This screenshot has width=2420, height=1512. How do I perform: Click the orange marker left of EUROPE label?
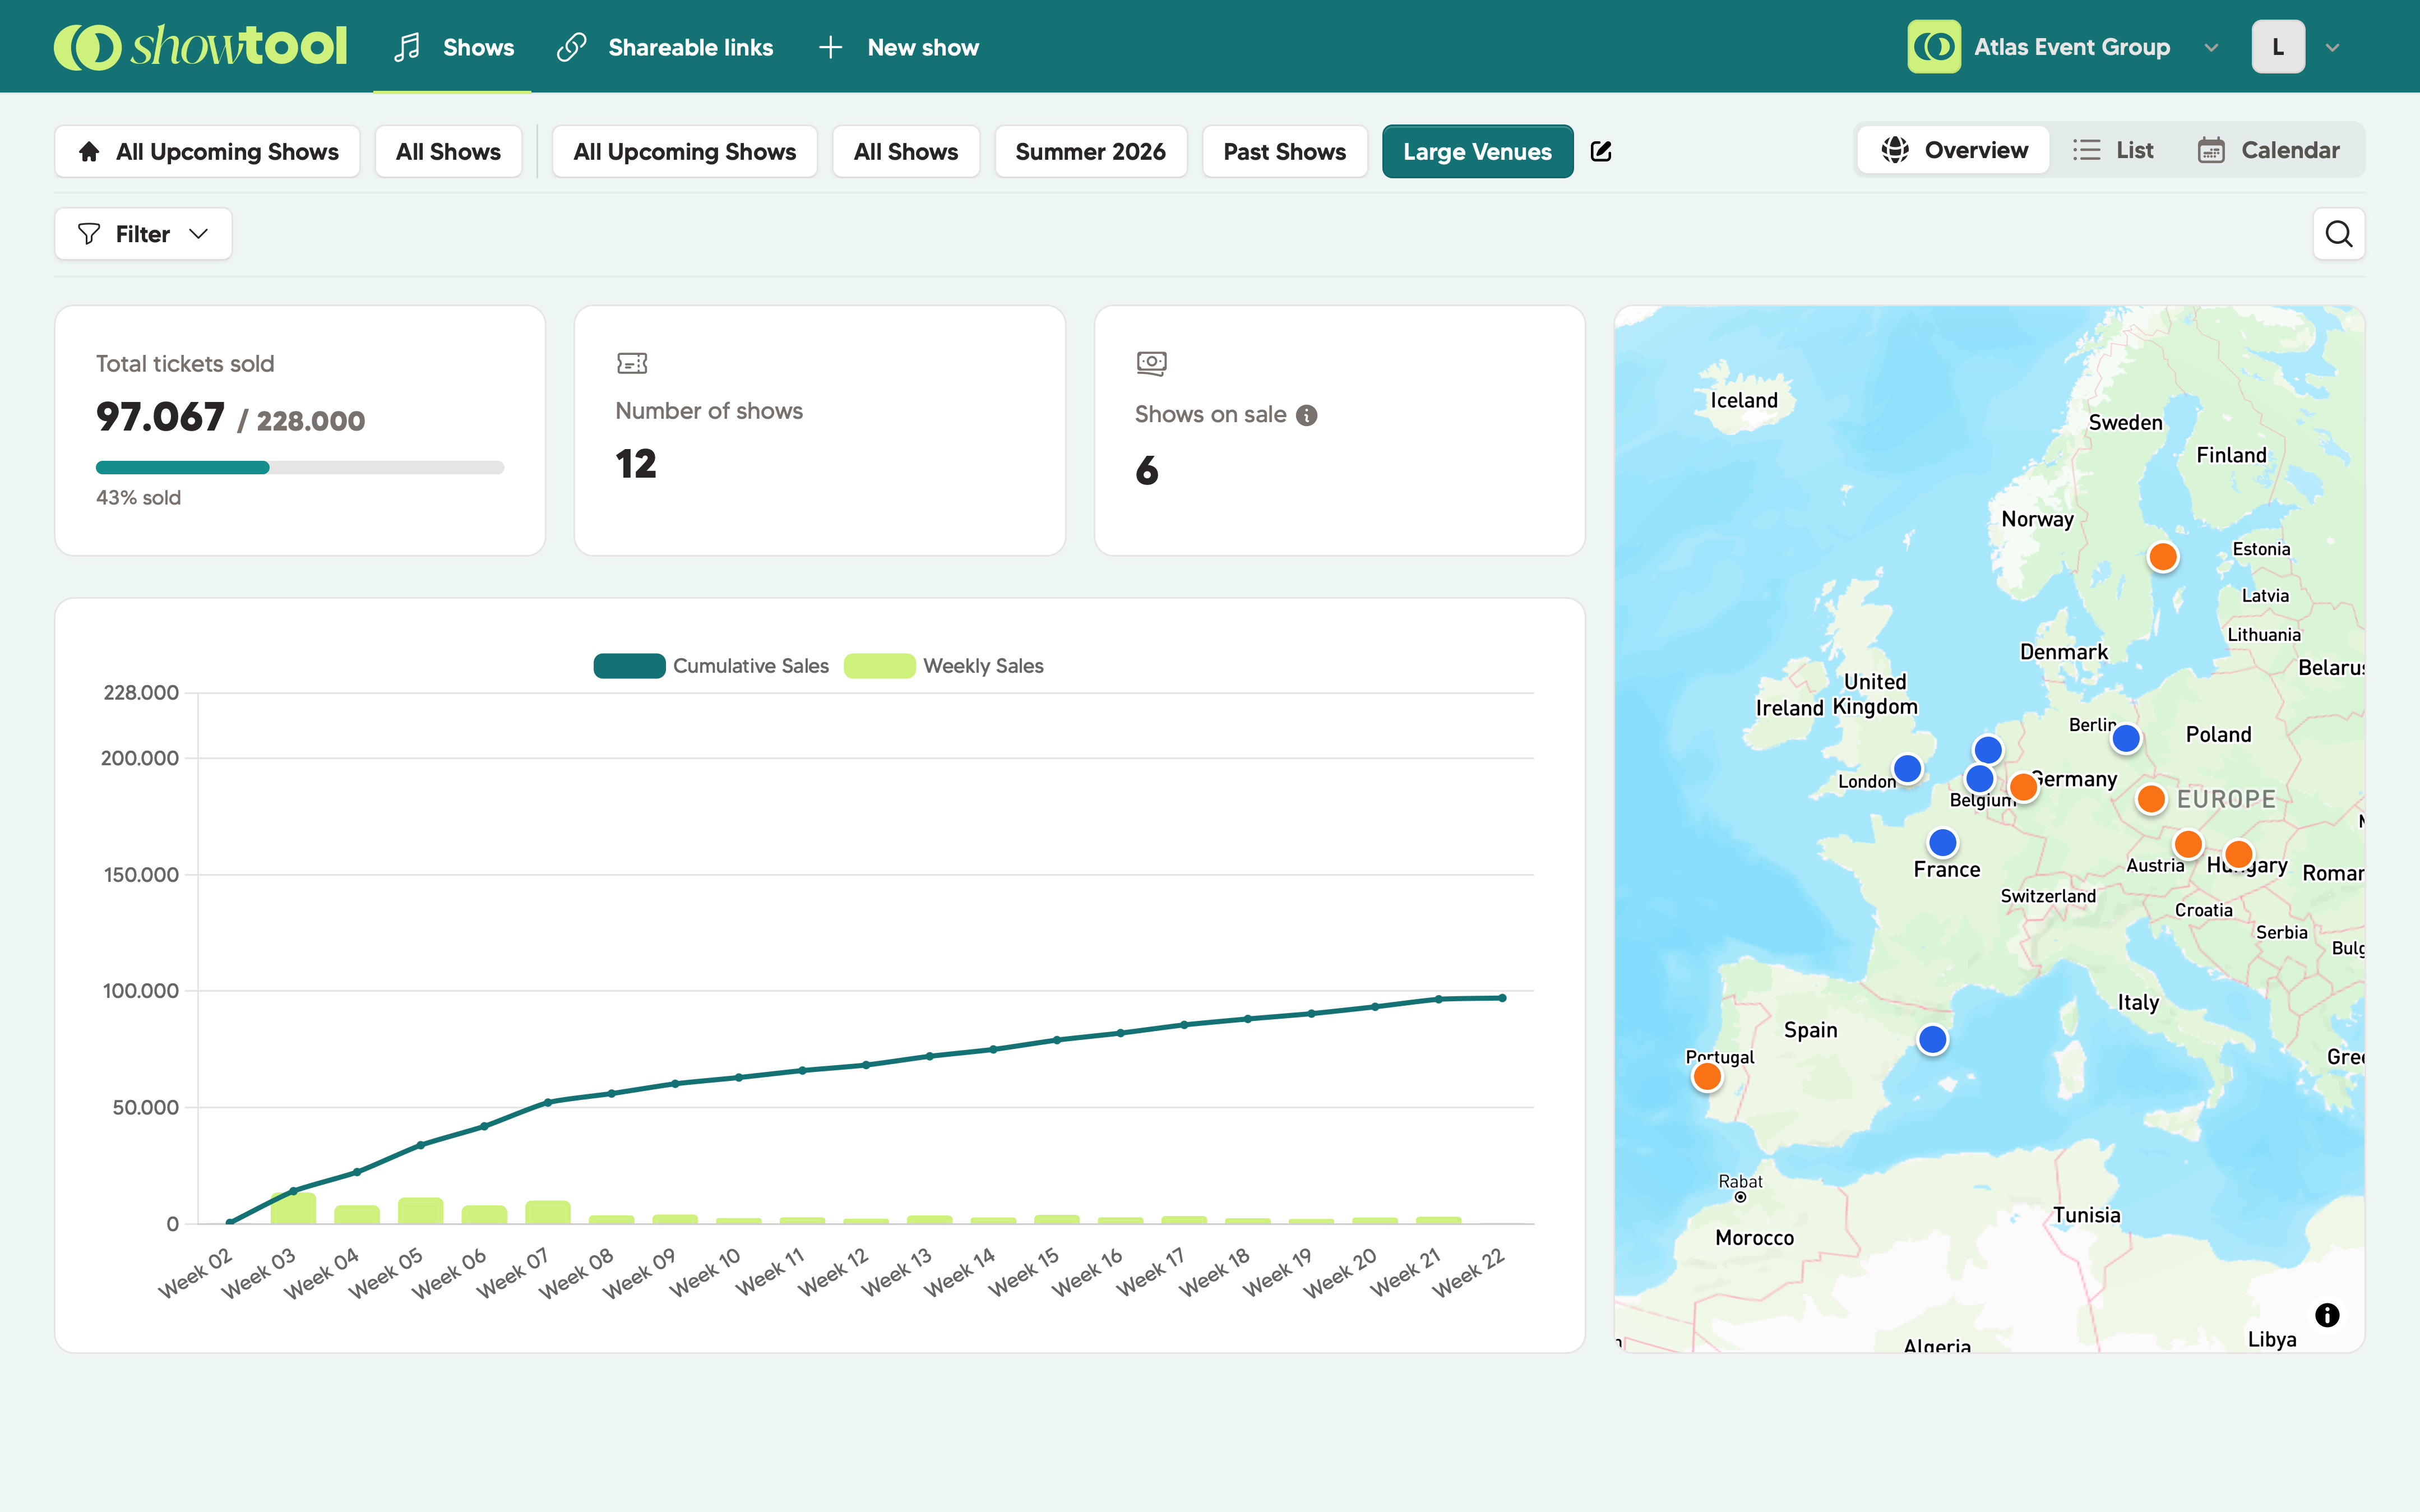click(x=2151, y=799)
